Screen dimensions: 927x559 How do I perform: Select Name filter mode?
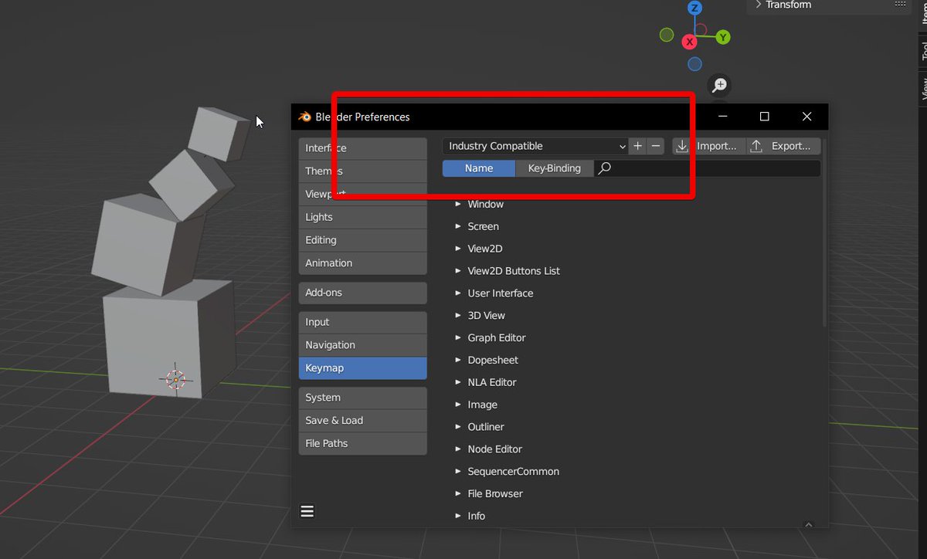(x=479, y=168)
